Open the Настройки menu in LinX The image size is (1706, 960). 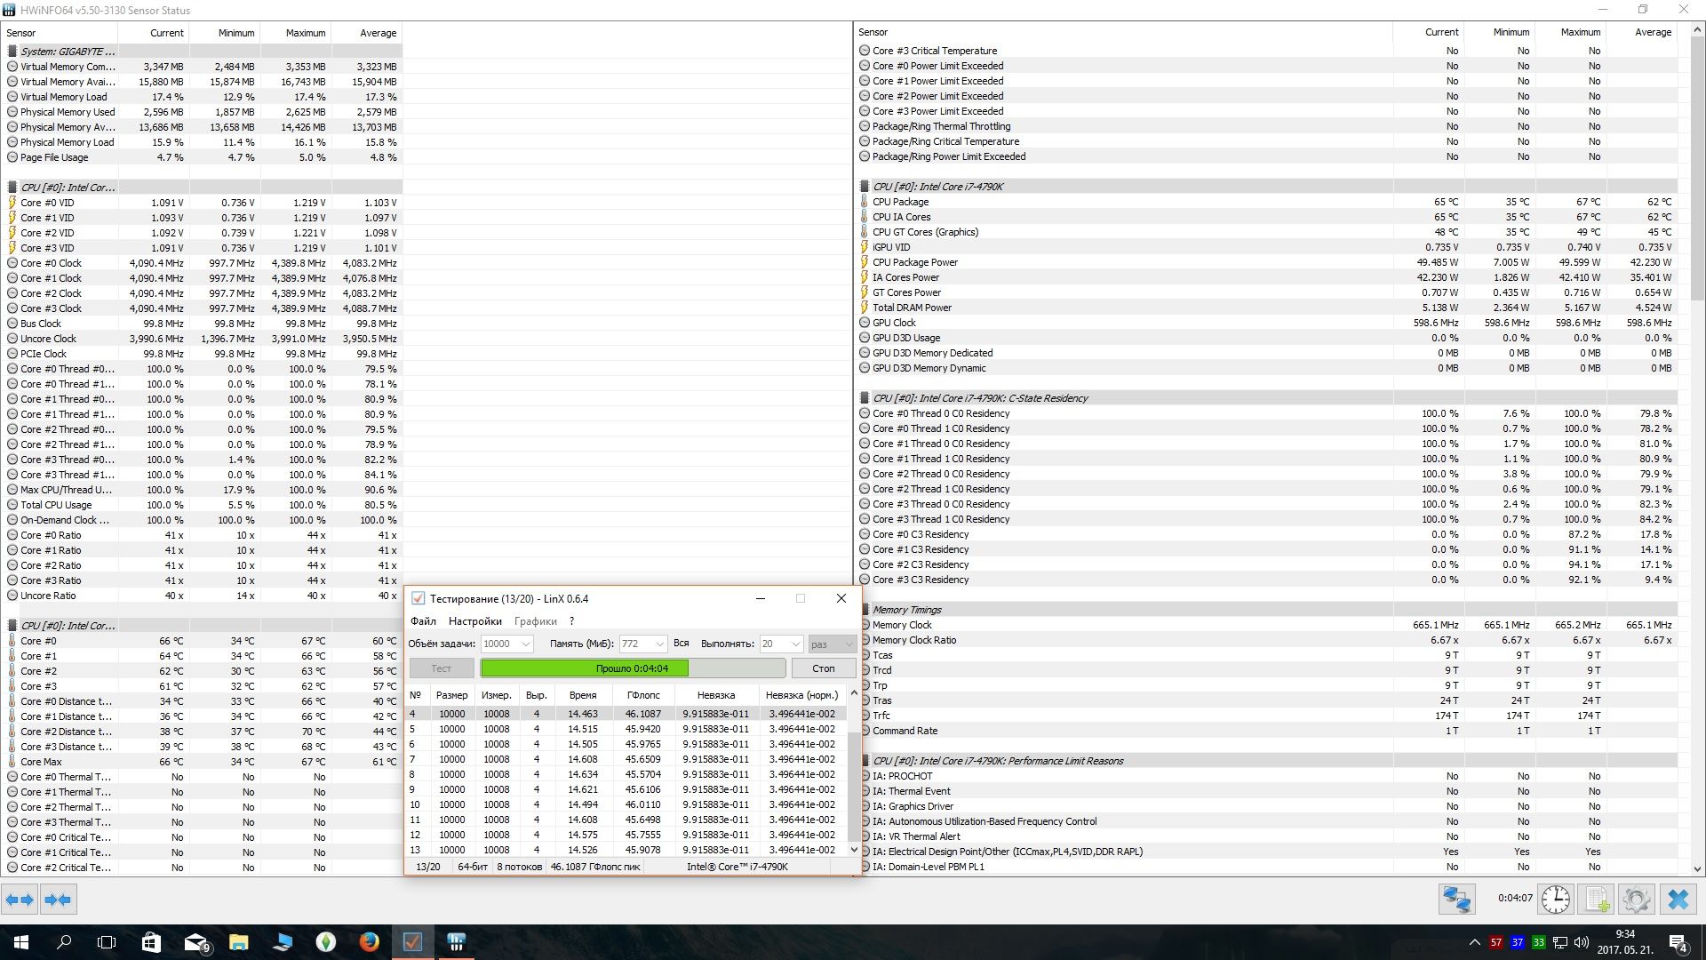[x=475, y=621]
